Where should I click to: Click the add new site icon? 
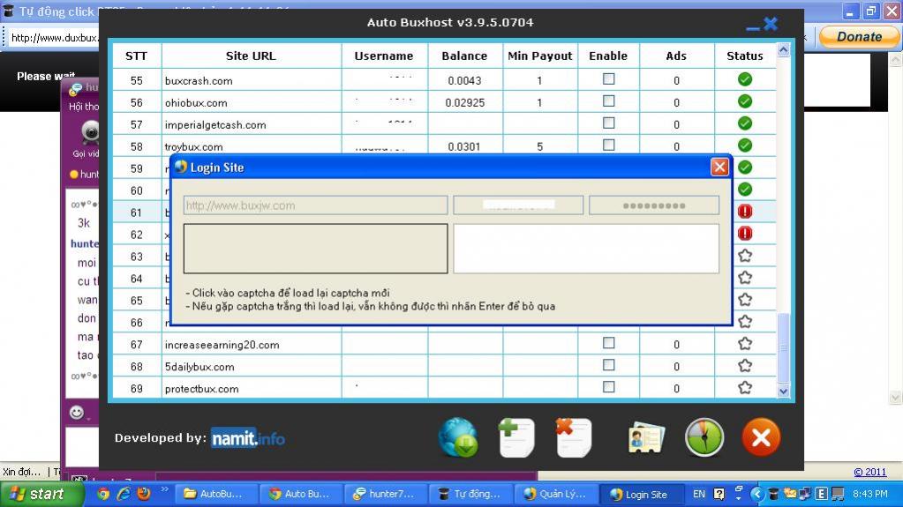click(516, 438)
